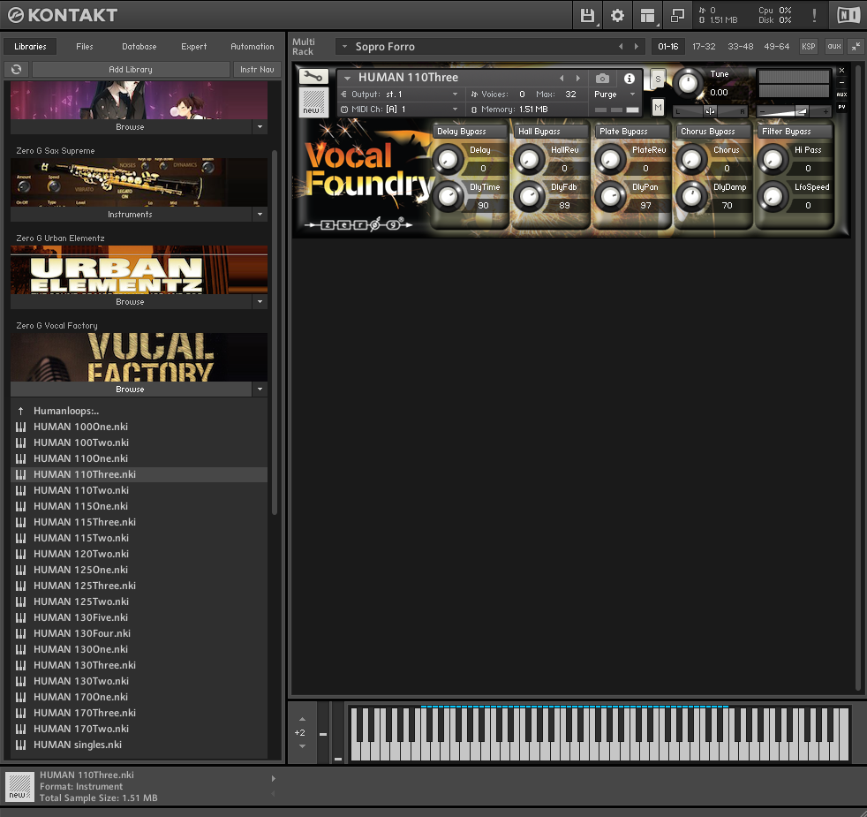Click the library browser scrollbar

tap(275, 332)
